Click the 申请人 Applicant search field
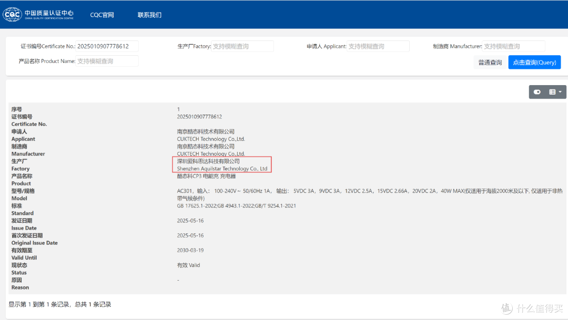 click(x=378, y=46)
